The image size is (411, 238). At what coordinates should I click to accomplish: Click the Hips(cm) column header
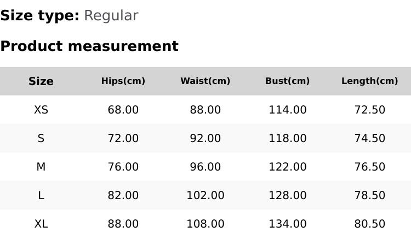(x=123, y=81)
